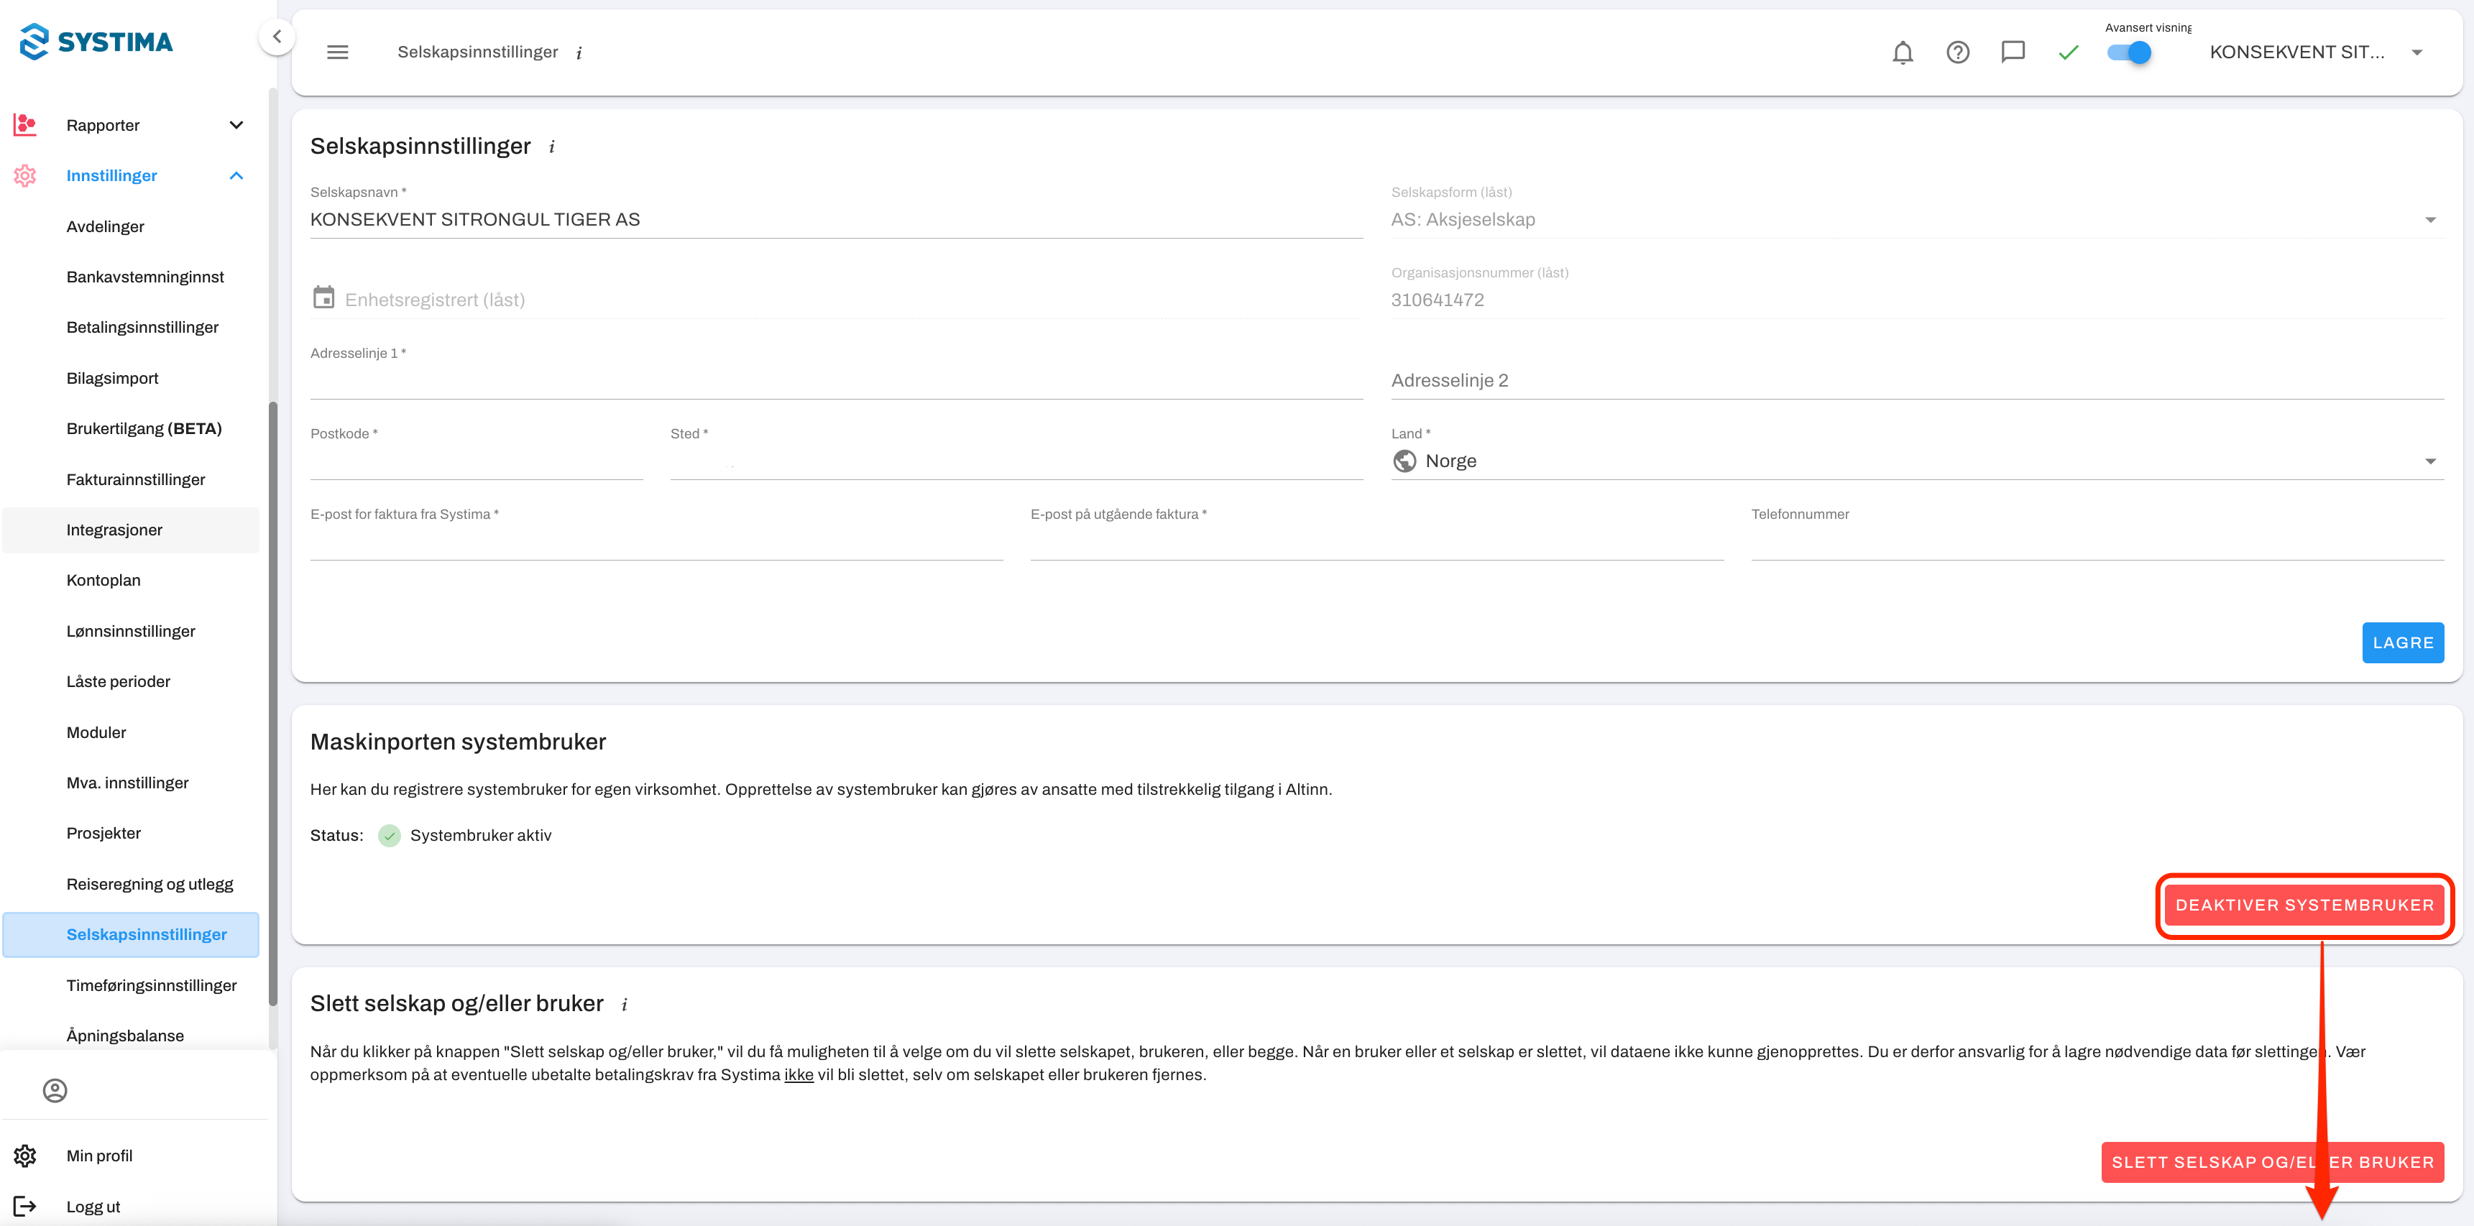
Task: Open the chat message icon
Action: click(2012, 52)
